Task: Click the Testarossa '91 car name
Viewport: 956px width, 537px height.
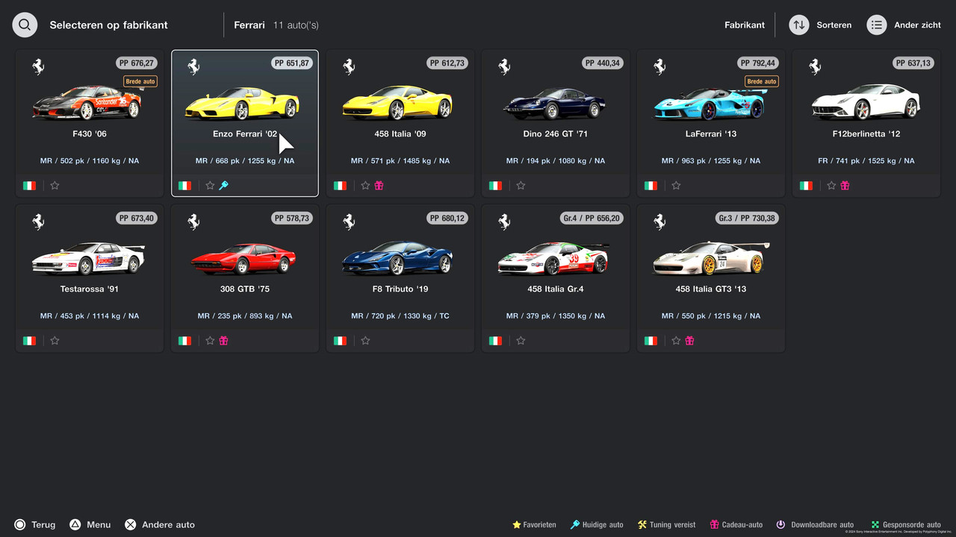Action: (89, 289)
